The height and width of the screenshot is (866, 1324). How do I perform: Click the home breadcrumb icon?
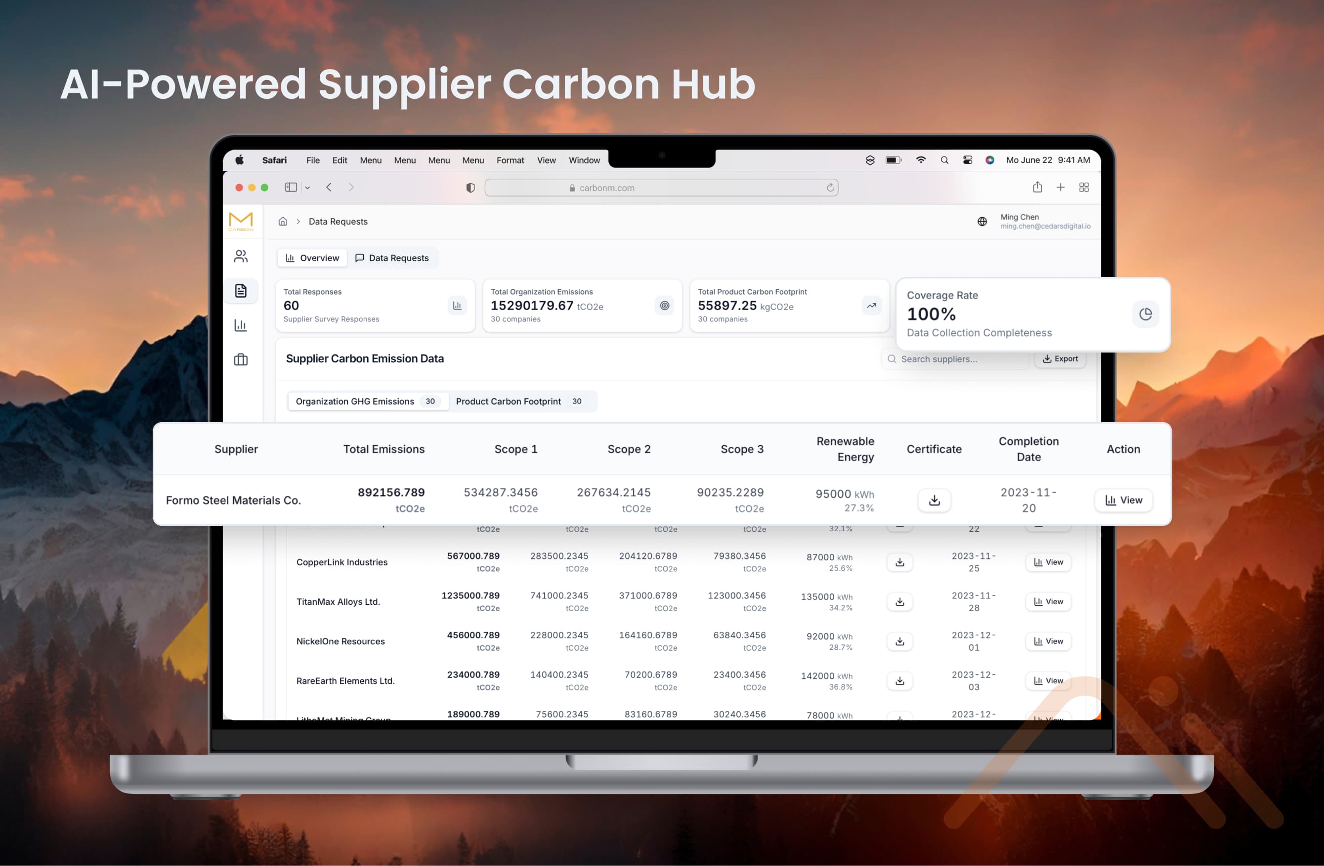click(283, 221)
